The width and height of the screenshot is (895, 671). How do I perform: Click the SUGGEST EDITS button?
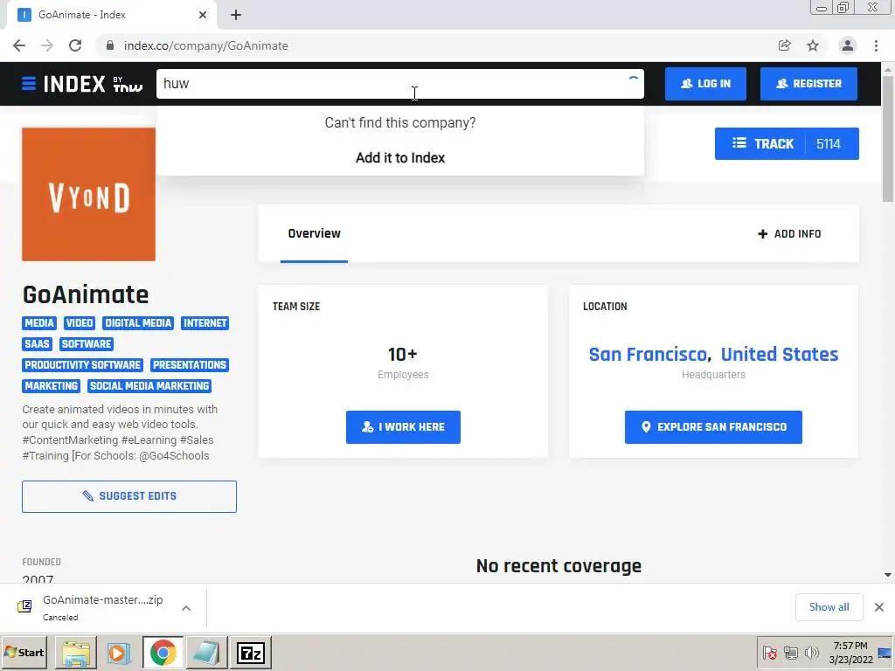pos(129,496)
